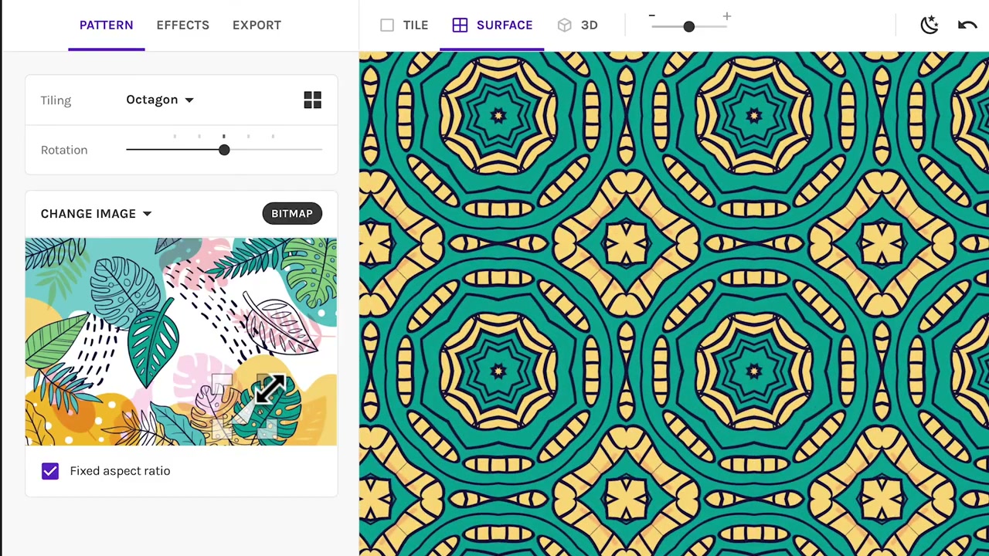Click the arrow beside Octagon
989x556 pixels.
(x=189, y=100)
